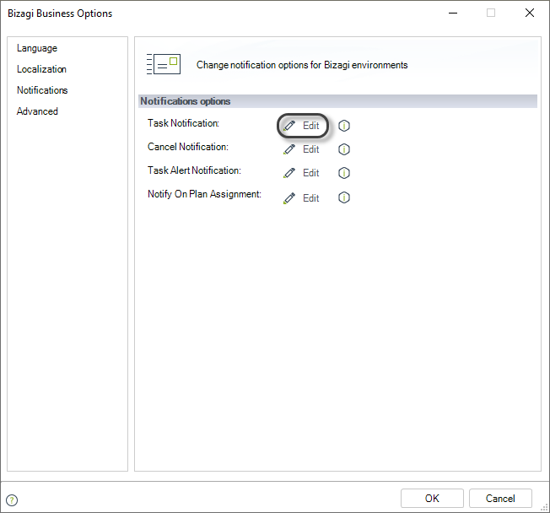Open the Localization options section
The height and width of the screenshot is (513, 550).
tap(41, 69)
